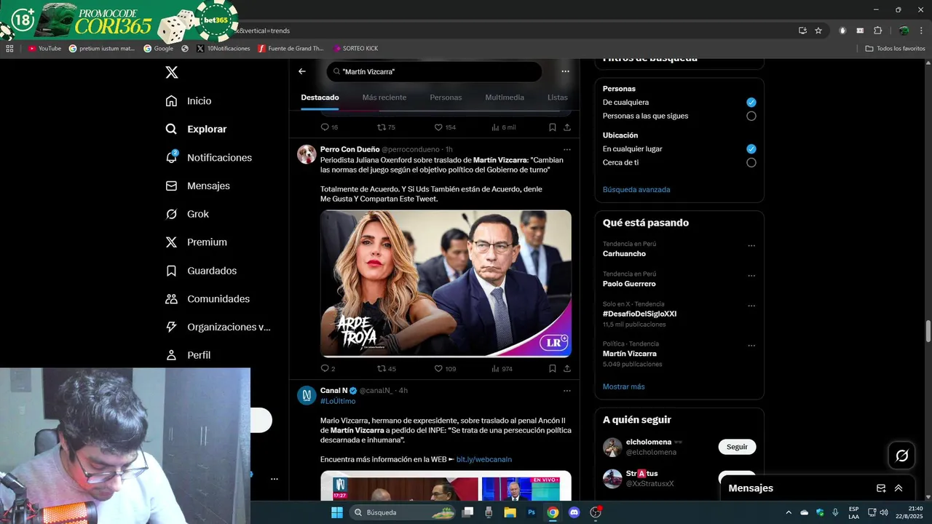Bookmark Perro Con Dueño tweet
This screenshot has width=932, height=524.
(552, 369)
